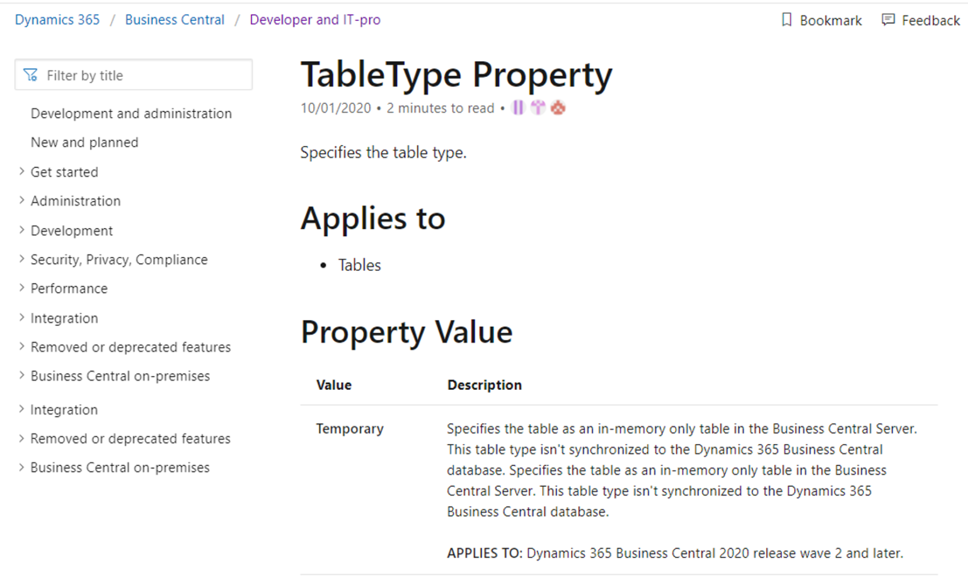Click the Developer and IT-pro breadcrumb
968x584 pixels.
click(x=315, y=20)
